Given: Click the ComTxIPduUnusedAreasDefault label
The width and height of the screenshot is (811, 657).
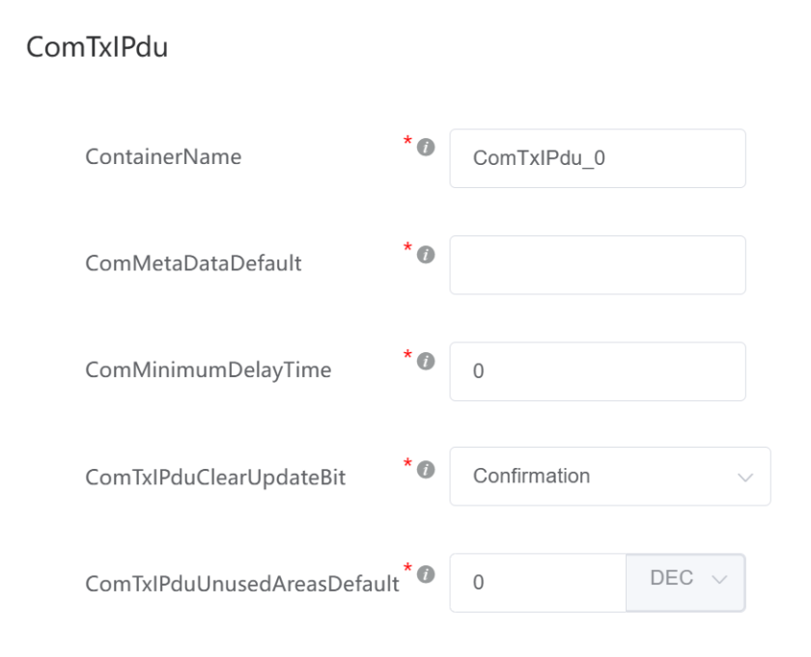Looking at the screenshot, I should [x=242, y=584].
